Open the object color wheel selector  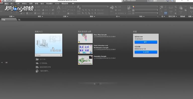tap(133, 7)
